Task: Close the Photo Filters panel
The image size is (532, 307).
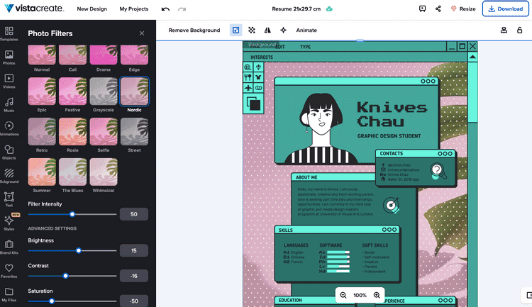Action: tap(142, 33)
